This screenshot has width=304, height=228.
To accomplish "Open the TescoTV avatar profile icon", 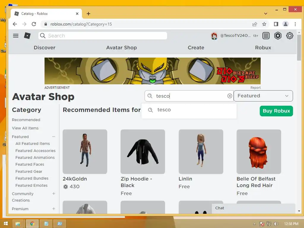I will [x=214, y=36].
